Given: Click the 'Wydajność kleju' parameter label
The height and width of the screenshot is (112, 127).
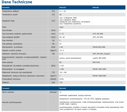Looking at the screenshot, I should pyautogui.click(x=8, y=21).
